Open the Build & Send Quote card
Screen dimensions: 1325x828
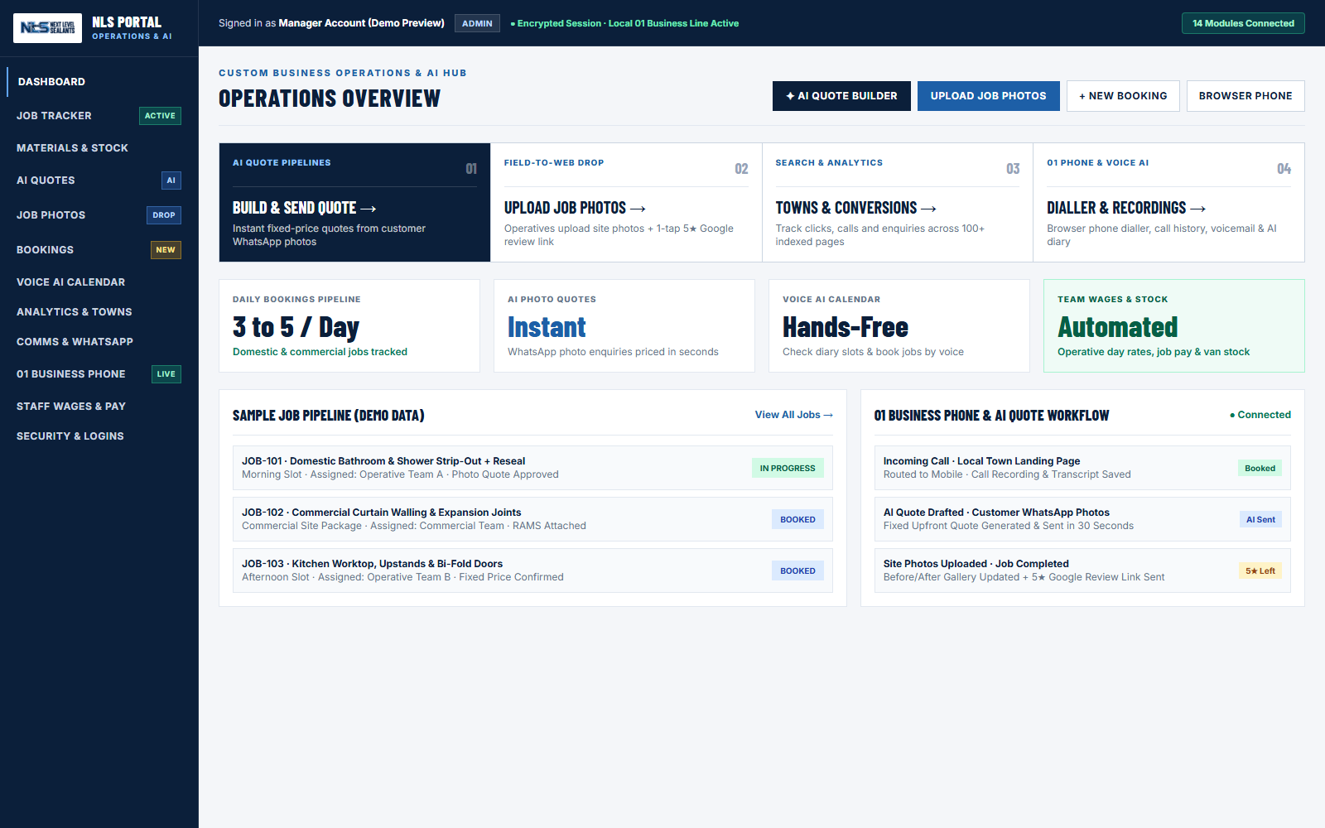(x=354, y=203)
